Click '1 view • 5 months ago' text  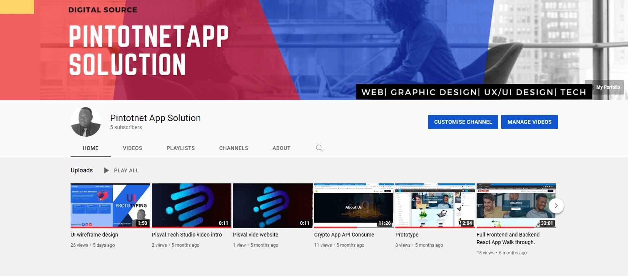(x=255, y=245)
